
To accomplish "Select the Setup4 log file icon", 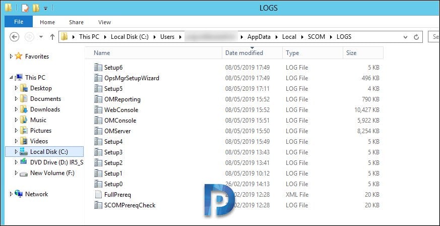I will tap(98, 141).
